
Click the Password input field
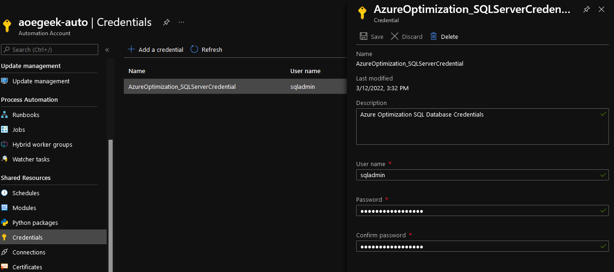point(482,211)
